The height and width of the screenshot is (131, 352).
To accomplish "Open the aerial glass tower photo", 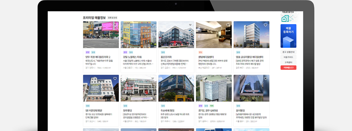I will pos(214,88).
